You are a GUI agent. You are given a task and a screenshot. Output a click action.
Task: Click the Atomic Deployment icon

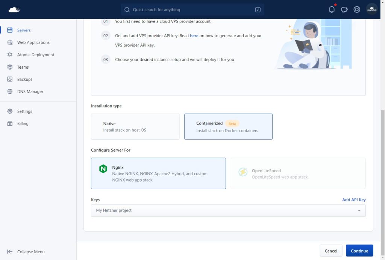[10, 54]
